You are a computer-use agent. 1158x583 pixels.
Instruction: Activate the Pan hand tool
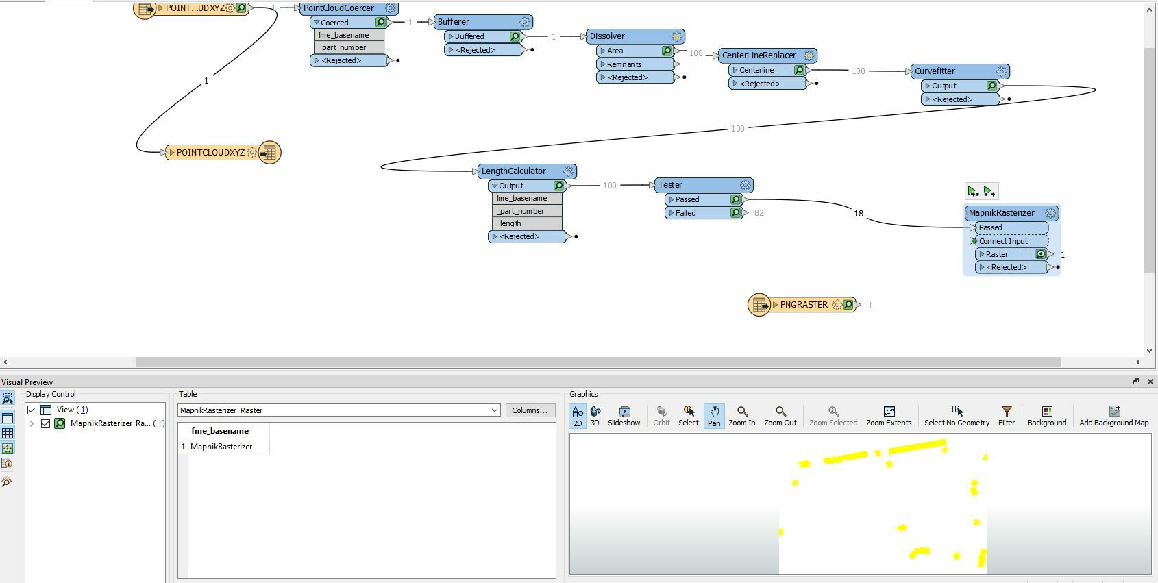tap(714, 415)
